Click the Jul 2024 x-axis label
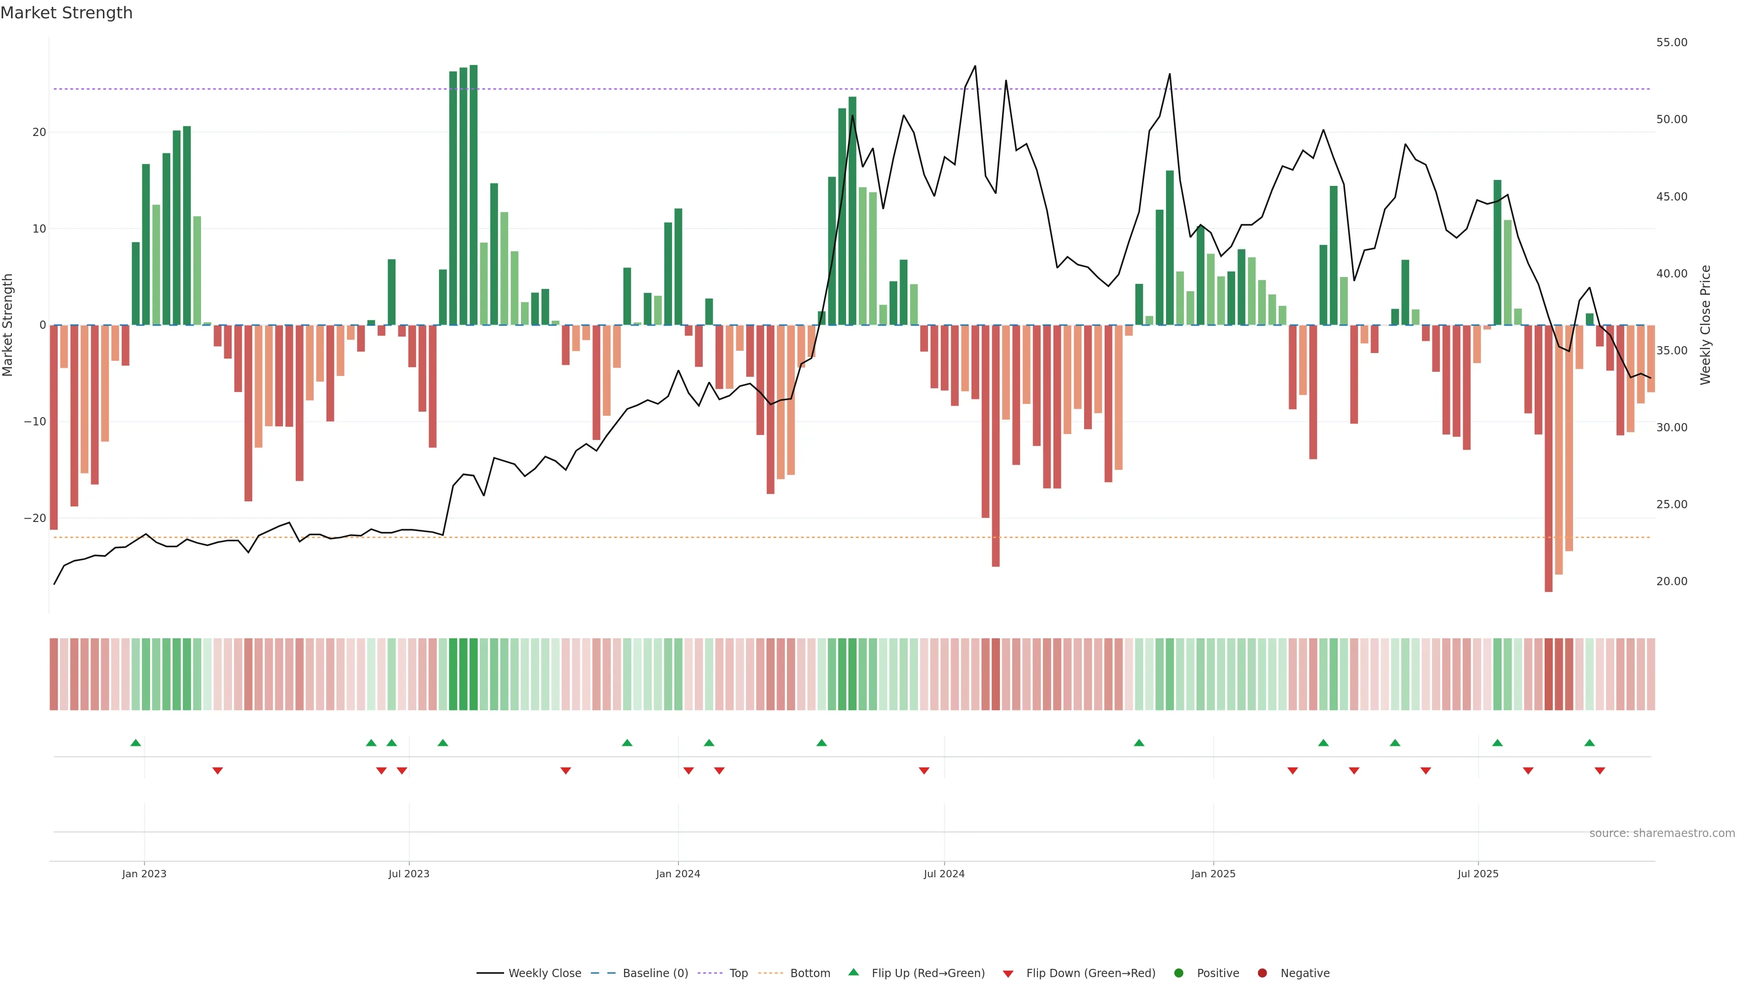 (944, 874)
